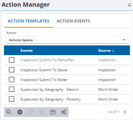133x120 pixels.
Task: Click the Events column header
Action: pos(27,51)
